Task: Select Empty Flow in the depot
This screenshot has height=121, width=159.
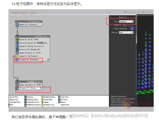Action: tap(13, 99)
